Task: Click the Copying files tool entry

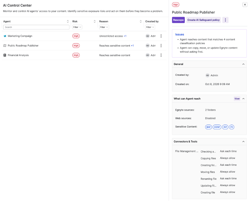Action: coord(208,158)
